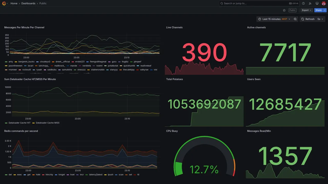Image resolution: width=328 pixels, height=184 pixels.
Task: Expand the 5s refresh interval dropdown
Action: [320, 19]
